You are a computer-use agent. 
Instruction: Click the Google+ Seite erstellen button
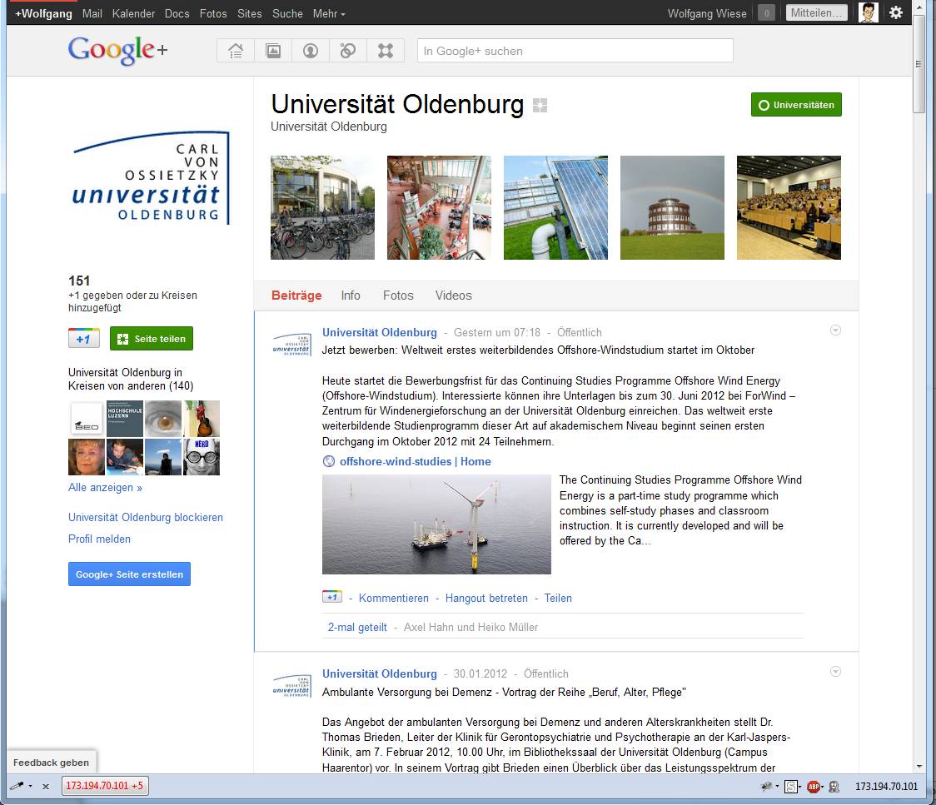[x=130, y=574]
